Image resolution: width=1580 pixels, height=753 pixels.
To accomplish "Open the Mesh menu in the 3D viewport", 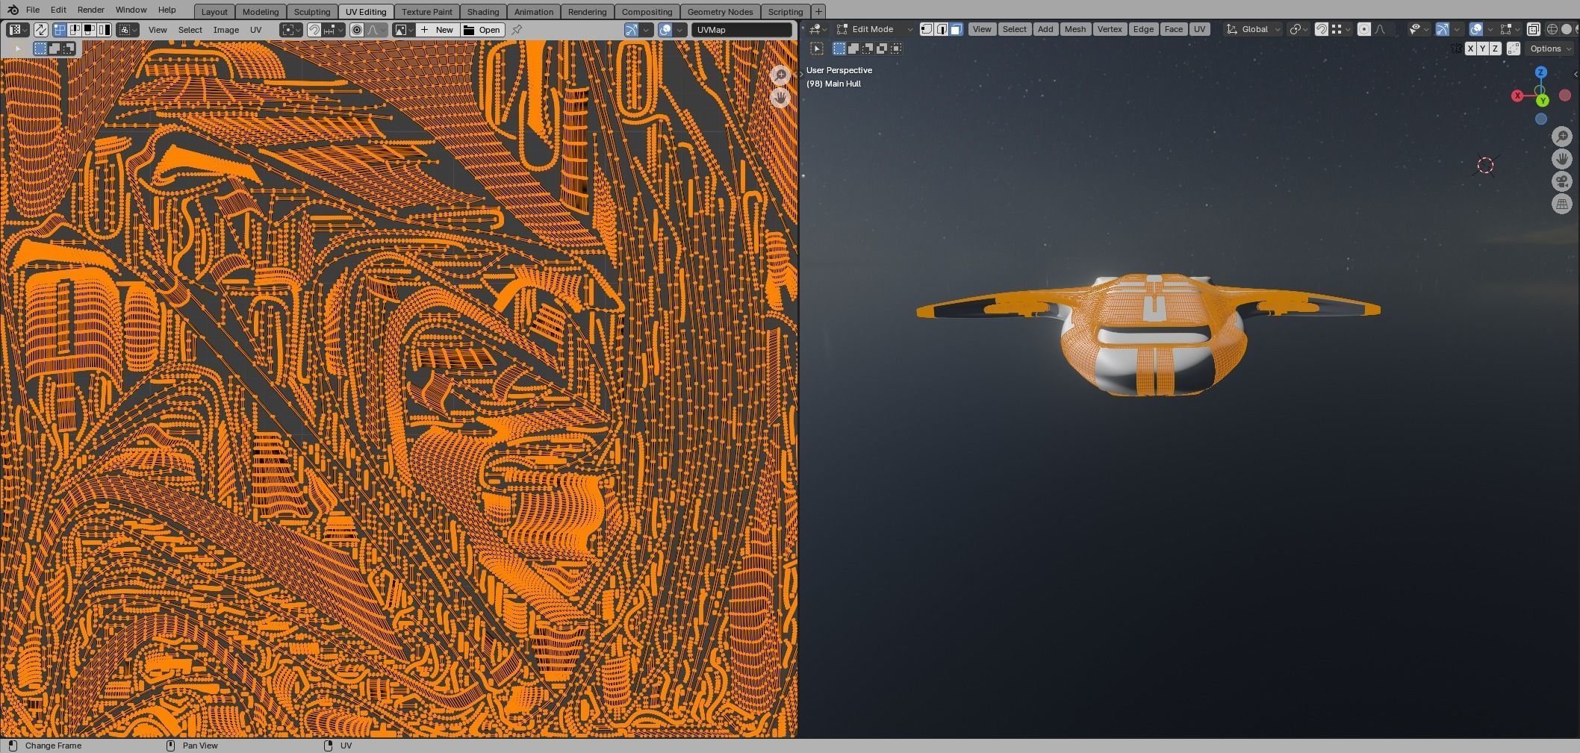I will (x=1075, y=29).
